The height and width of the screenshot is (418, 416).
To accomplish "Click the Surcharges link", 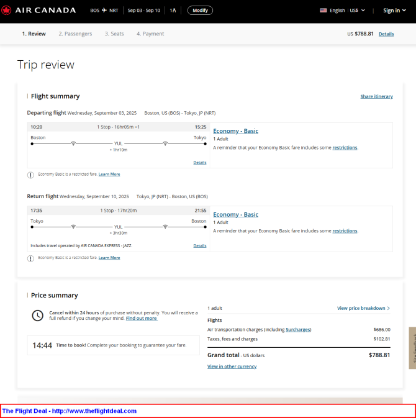I will (298, 330).
